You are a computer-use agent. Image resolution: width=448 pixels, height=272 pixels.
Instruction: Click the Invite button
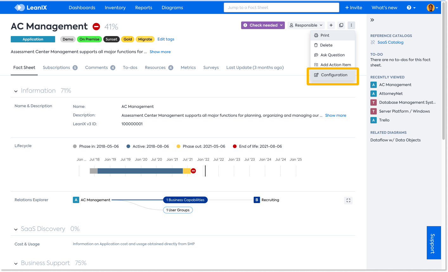(354, 8)
